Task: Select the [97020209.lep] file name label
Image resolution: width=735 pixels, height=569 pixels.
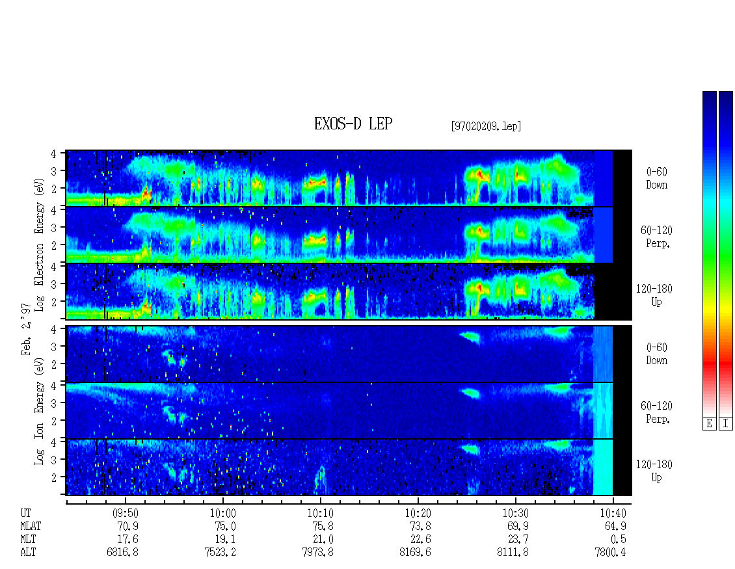Action: [x=486, y=126]
